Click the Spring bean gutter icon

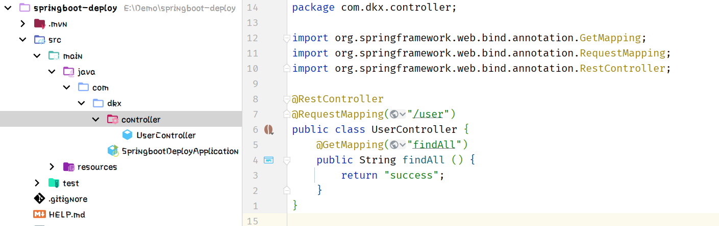click(269, 130)
